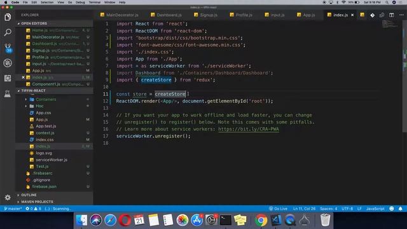407x229 pixels.
Task: Change Spaces: 4 indentation setting
Action: 328,209
